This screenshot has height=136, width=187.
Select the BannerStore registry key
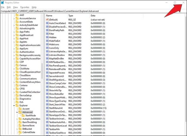coord(28,125)
